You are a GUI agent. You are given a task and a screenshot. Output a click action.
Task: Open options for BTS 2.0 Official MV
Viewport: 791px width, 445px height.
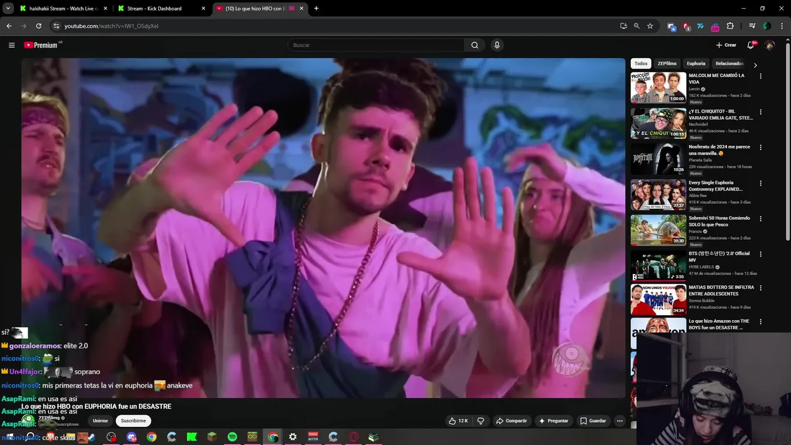[x=761, y=254]
